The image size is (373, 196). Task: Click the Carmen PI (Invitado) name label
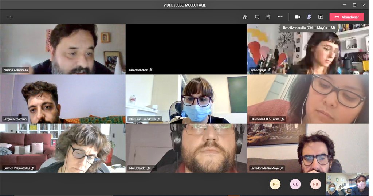[x=16, y=168]
